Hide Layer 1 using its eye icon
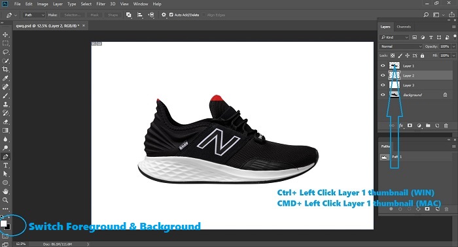The width and height of the screenshot is (458, 247). coord(383,65)
